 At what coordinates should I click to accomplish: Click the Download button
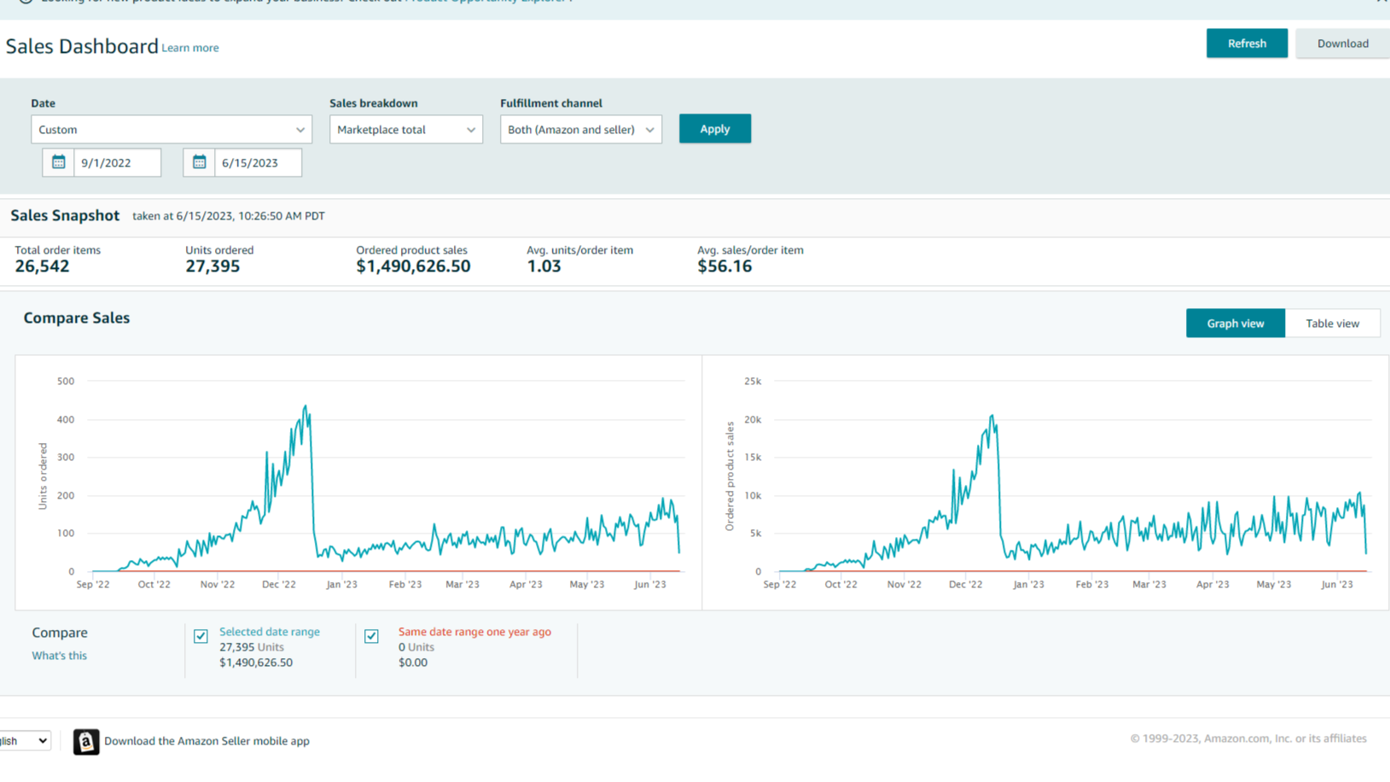pos(1343,44)
